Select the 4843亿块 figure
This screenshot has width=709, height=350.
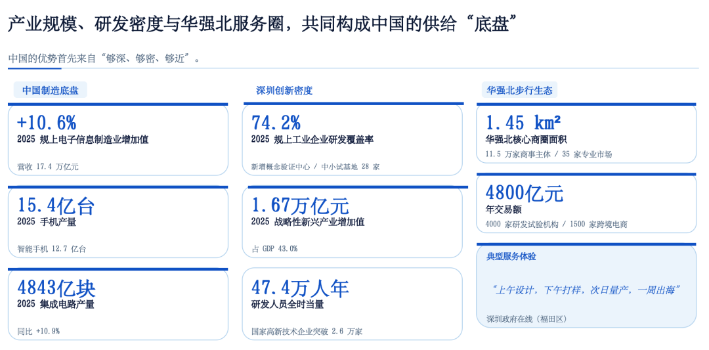tap(56, 288)
